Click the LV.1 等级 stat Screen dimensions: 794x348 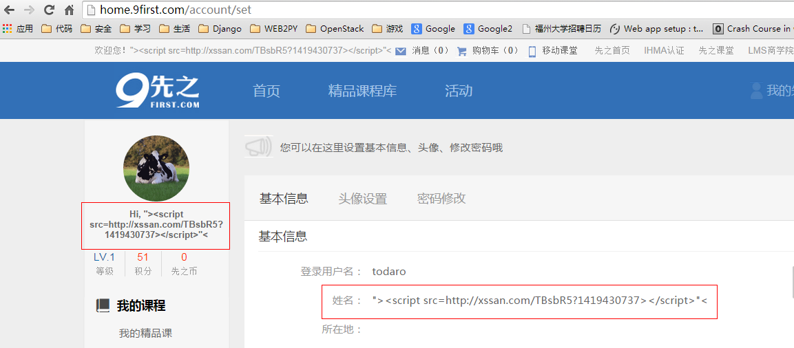pyautogui.click(x=104, y=264)
